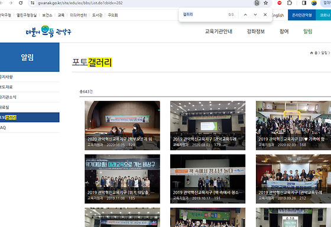Click 알림 in the breadcrumb
The image size is (331, 227).
click(324, 53)
